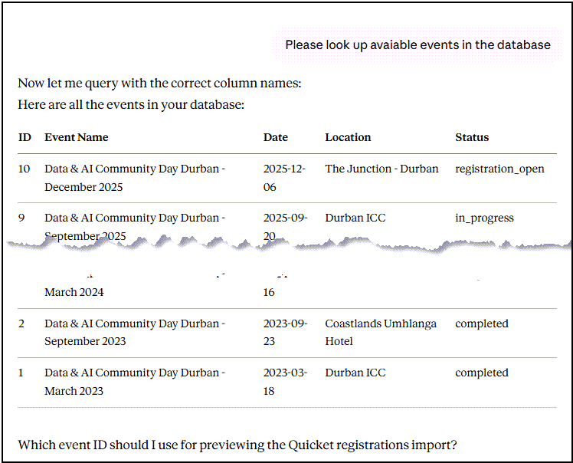Select event ID 10 in the table

(25, 169)
